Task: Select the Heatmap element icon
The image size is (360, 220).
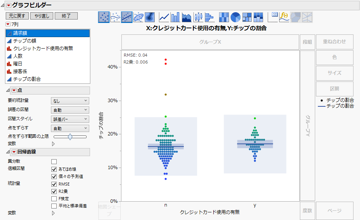Action: 224,17
